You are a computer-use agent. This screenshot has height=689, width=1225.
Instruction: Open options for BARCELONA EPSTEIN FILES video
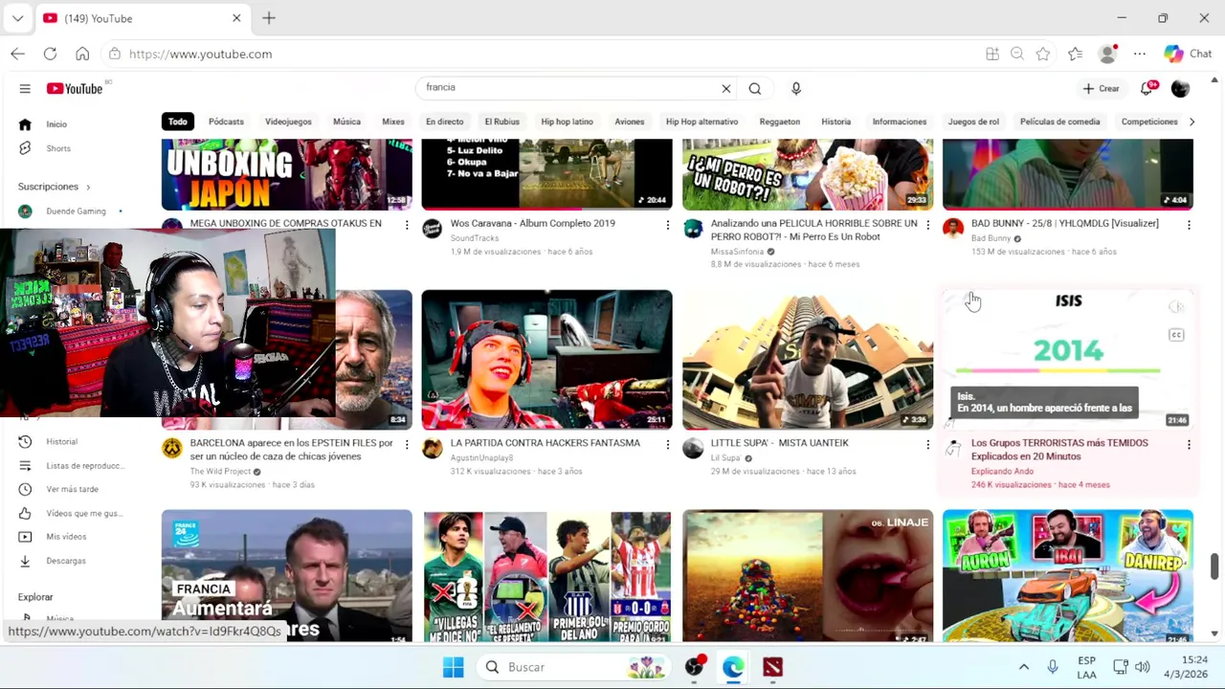point(407,445)
